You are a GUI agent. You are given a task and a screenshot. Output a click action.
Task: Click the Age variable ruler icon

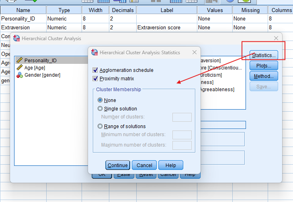pyautogui.click(x=19, y=68)
